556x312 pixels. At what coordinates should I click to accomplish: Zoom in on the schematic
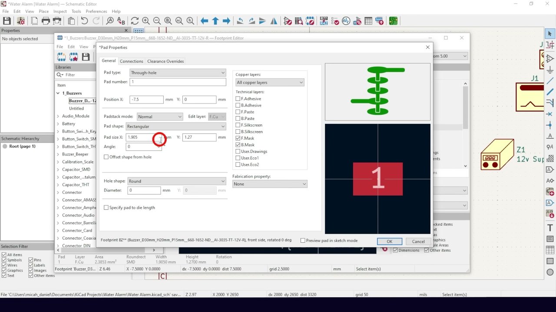point(146,21)
